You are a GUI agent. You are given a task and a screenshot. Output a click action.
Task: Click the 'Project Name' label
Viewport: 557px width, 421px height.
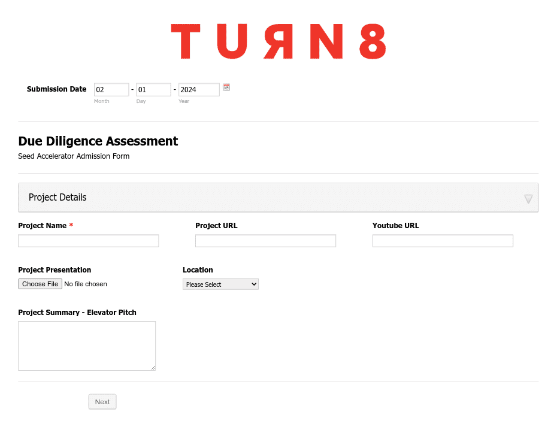click(x=43, y=226)
